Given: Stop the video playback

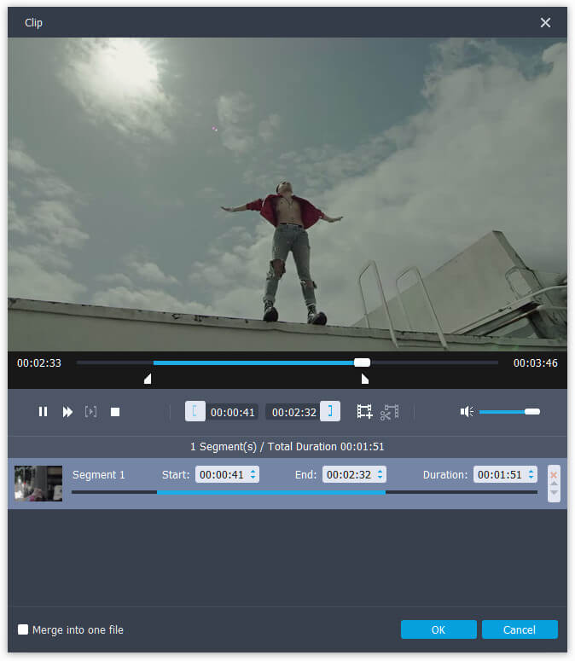Looking at the screenshot, I should [115, 412].
